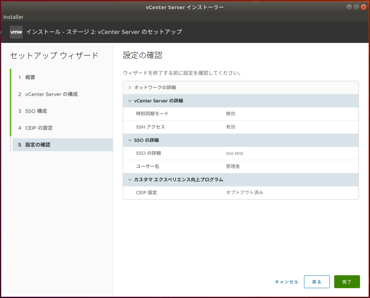Click the キャンセル link
Viewport: 370px width, 298px height.
pos(287,282)
